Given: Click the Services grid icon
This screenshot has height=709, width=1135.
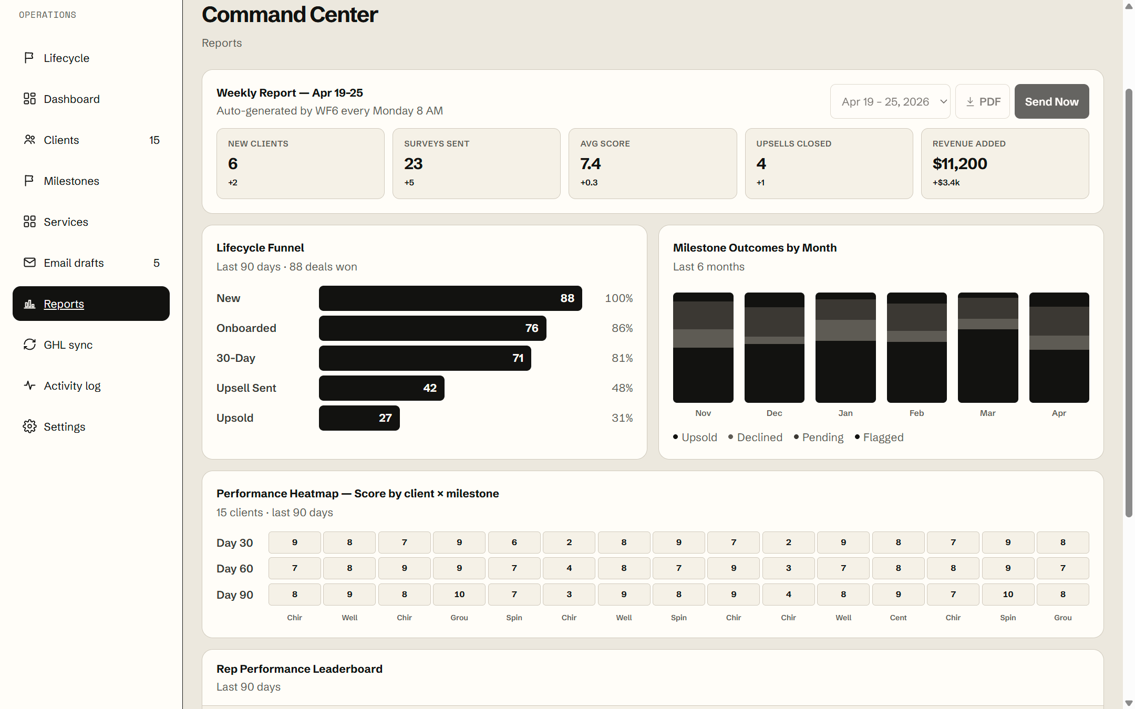Looking at the screenshot, I should tap(29, 222).
